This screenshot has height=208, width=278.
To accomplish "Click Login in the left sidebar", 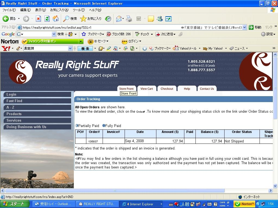I will 37,94.
